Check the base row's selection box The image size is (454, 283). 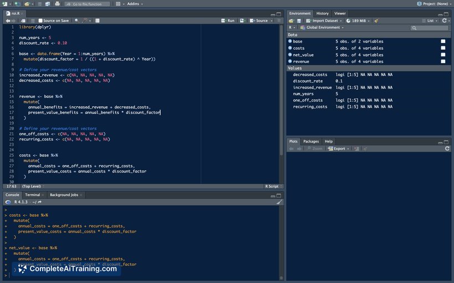coord(443,41)
